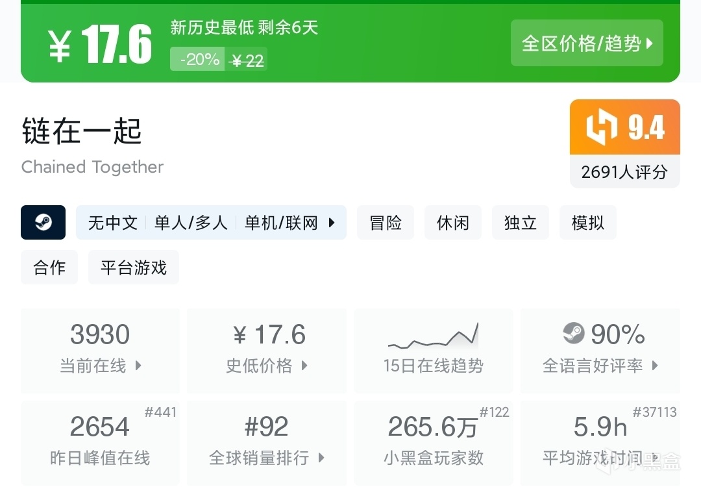Click the 合作 co-op tag

click(49, 268)
